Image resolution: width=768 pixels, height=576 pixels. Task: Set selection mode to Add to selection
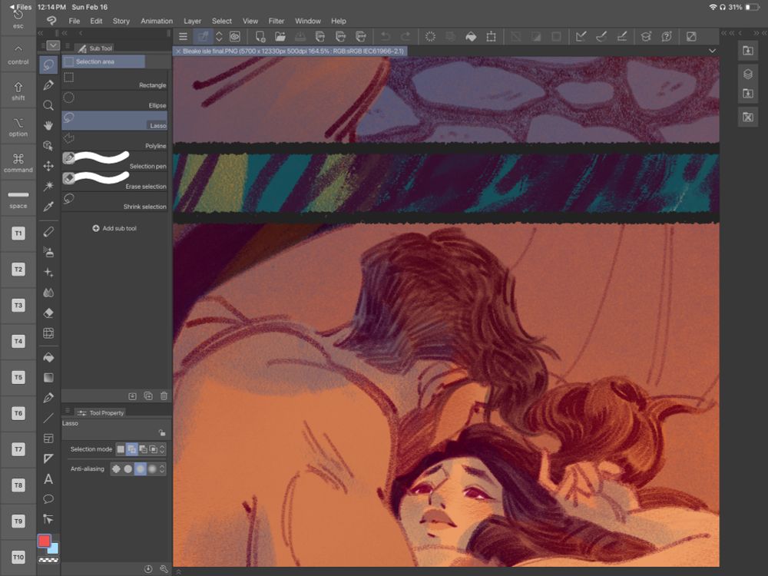pos(131,449)
